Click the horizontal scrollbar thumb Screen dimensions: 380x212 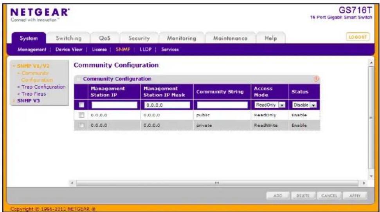[x=217, y=183]
